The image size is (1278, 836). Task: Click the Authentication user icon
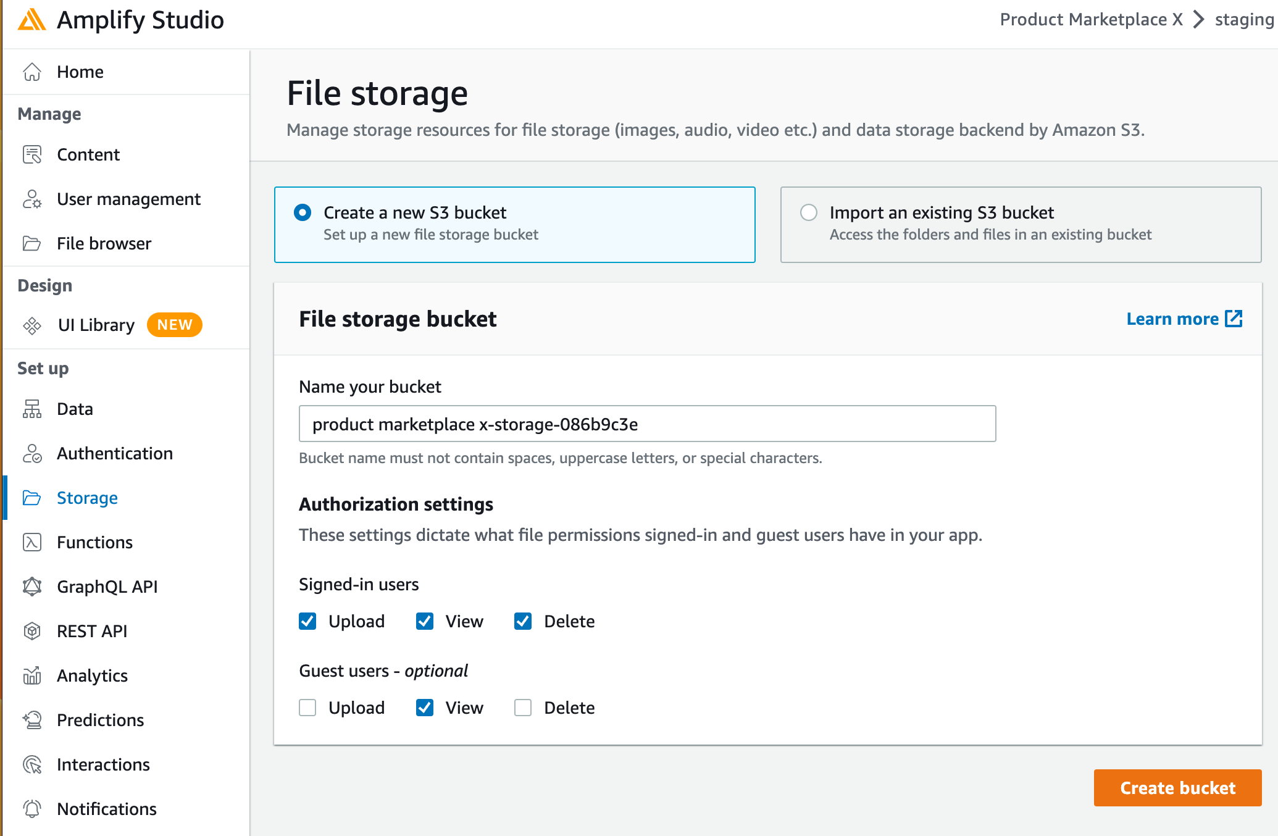click(32, 453)
